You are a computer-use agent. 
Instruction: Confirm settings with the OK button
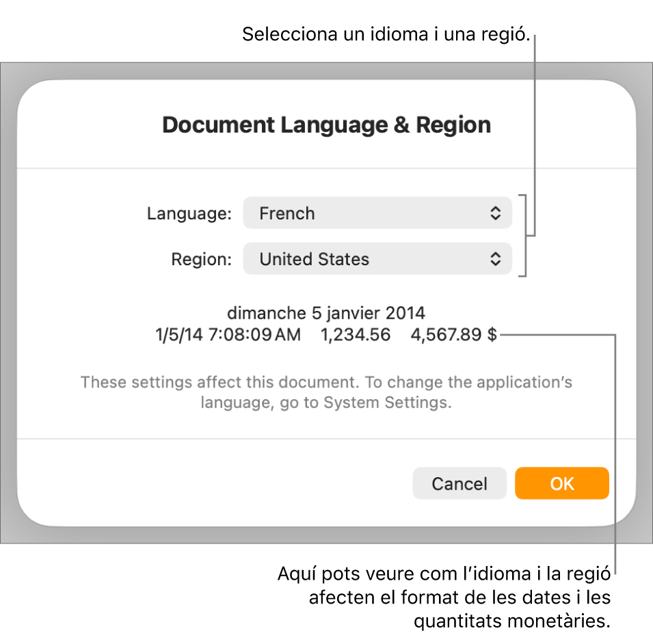tap(561, 483)
